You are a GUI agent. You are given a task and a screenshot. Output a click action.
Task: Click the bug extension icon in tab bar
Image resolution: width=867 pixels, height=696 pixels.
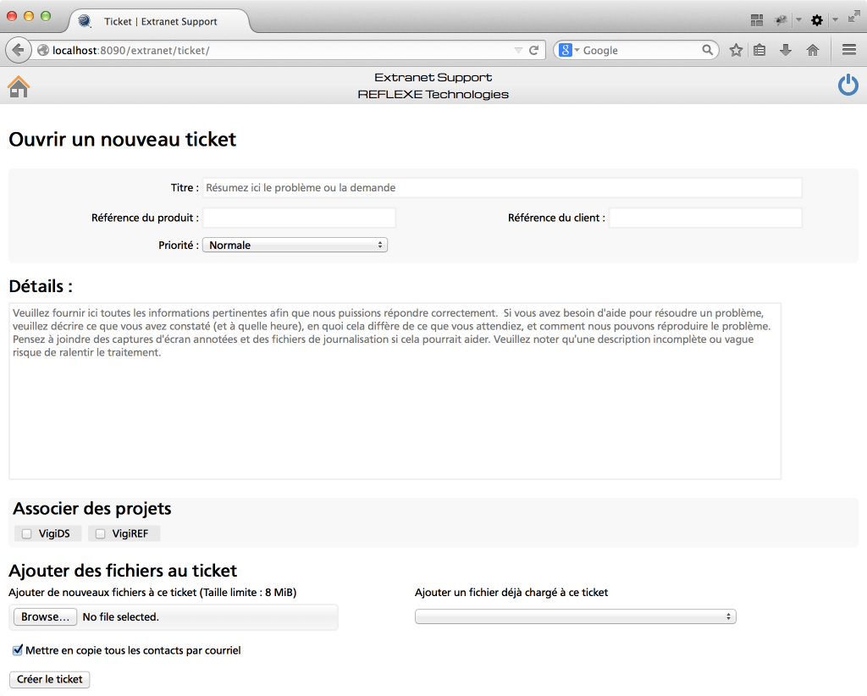tap(781, 20)
